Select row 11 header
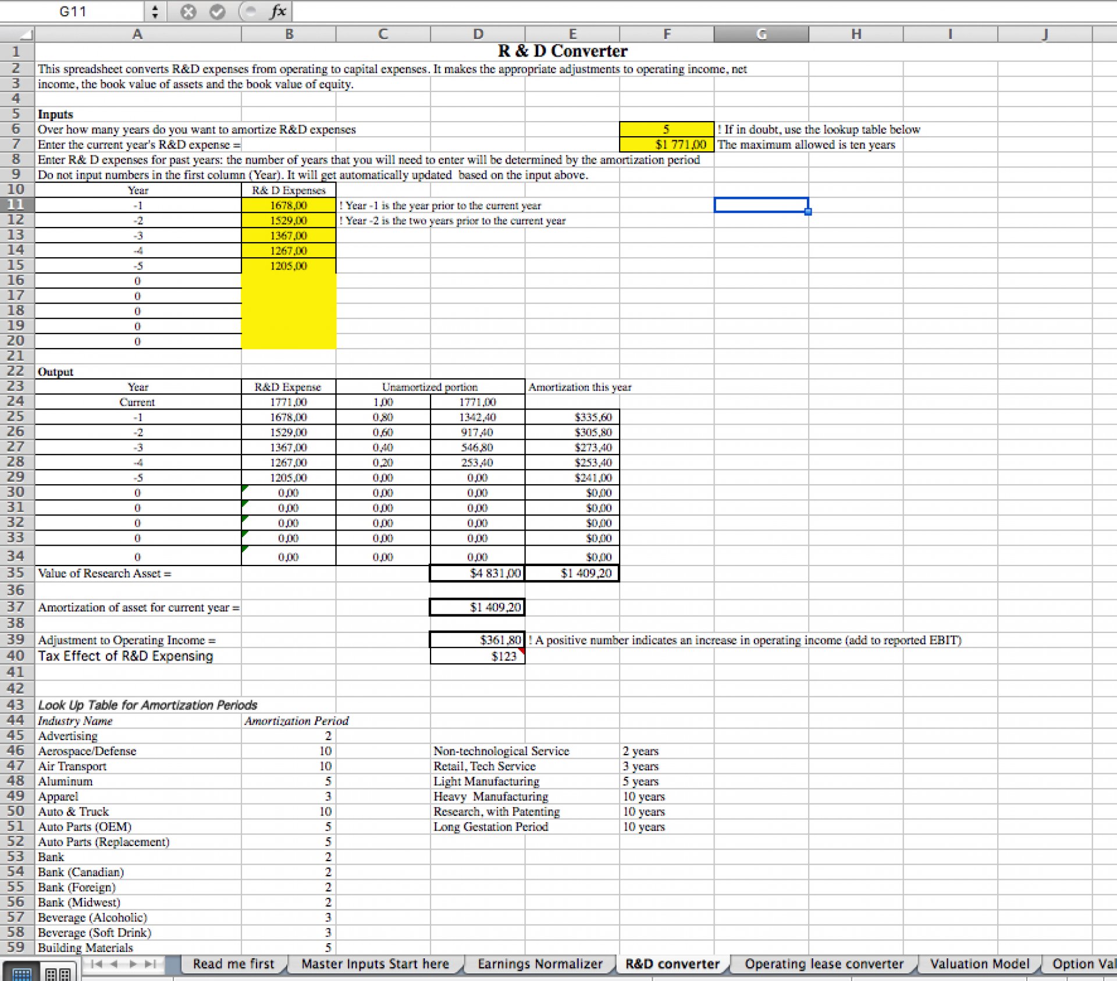The image size is (1117, 981). (x=17, y=205)
